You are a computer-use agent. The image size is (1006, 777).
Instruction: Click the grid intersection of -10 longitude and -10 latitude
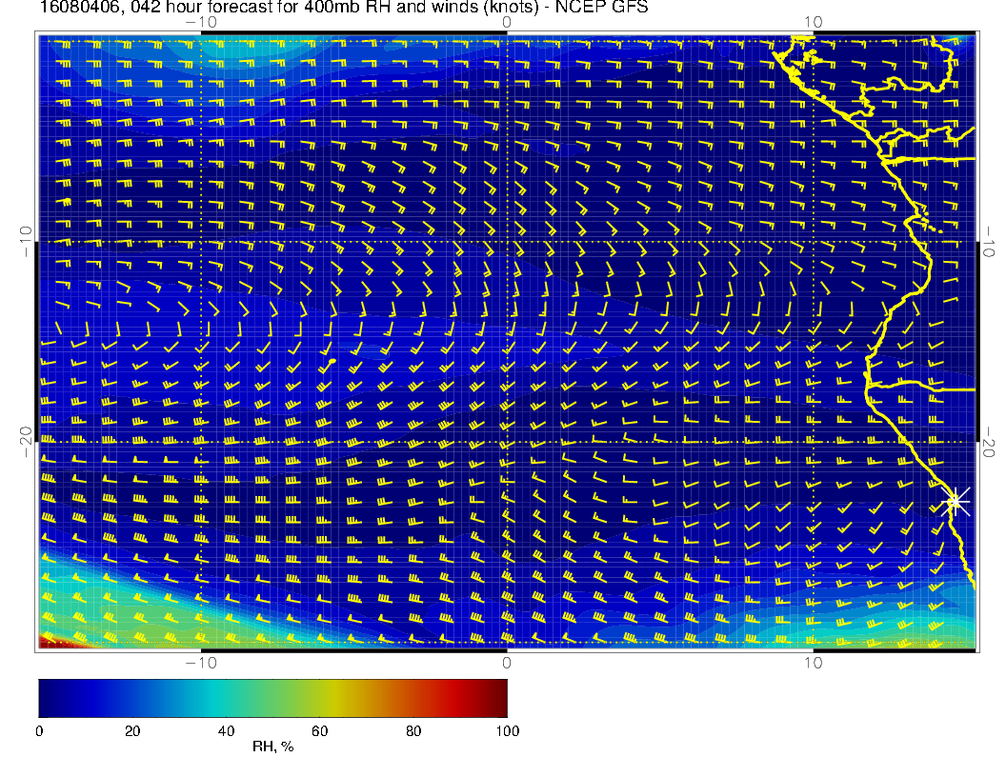click(200, 242)
